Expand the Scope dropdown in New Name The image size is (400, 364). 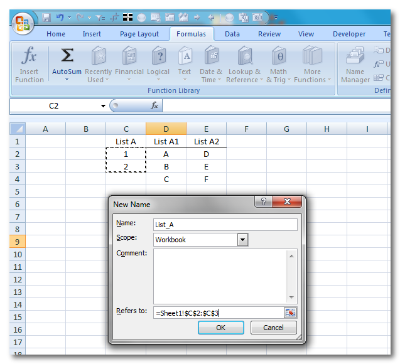point(242,240)
